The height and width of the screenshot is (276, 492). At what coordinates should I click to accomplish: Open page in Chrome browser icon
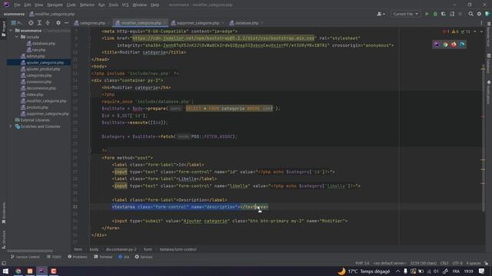pyautogui.click(x=445, y=44)
